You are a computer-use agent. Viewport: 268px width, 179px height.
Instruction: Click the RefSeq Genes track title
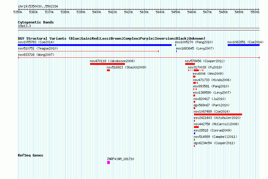pyautogui.click(x=30, y=155)
